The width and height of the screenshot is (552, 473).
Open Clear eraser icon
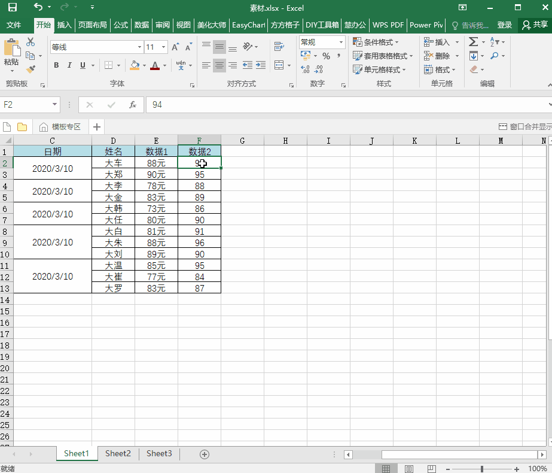click(x=474, y=69)
